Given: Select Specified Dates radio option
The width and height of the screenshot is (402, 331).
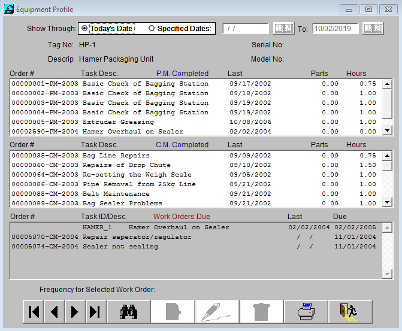Looking at the screenshot, I should [x=180, y=29].
